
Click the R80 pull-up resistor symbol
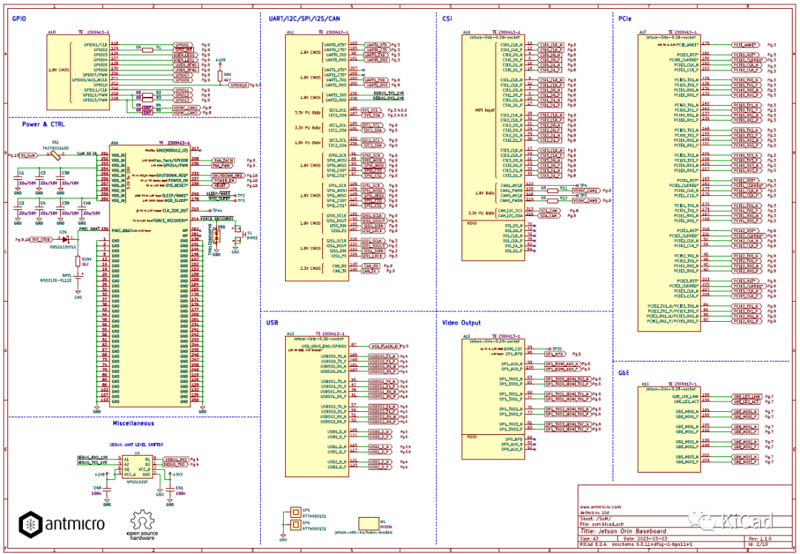[x=220, y=76]
